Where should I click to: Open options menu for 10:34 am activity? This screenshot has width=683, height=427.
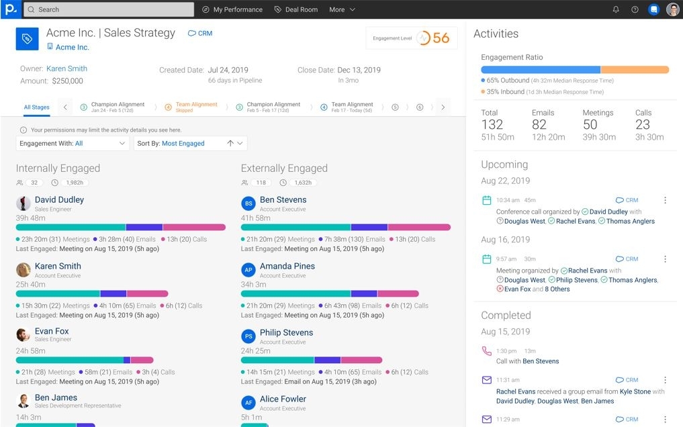pos(665,200)
